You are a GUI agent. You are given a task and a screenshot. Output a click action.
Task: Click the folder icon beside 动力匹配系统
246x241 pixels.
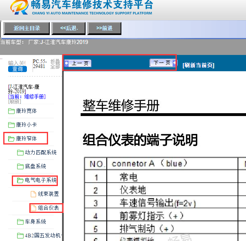tap(20, 153)
